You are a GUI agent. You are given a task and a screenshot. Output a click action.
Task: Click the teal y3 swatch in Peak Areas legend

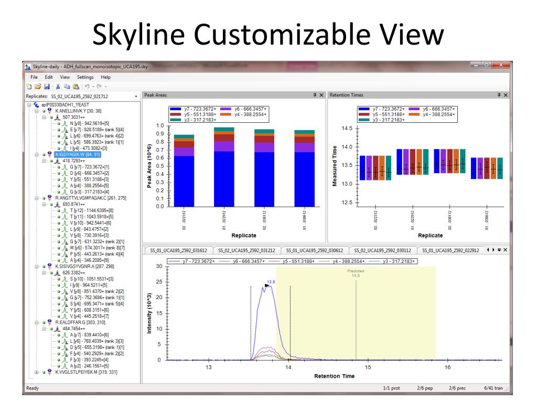click(175, 120)
